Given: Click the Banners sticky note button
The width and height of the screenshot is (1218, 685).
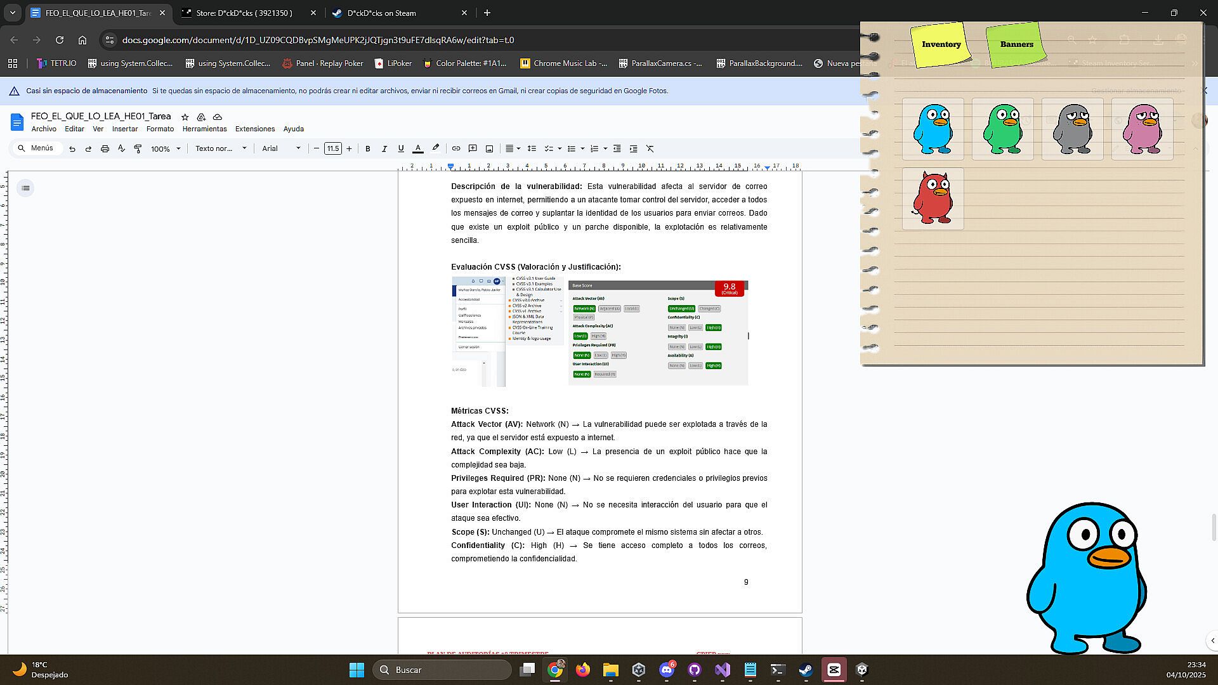Looking at the screenshot, I should tap(1016, 44).
